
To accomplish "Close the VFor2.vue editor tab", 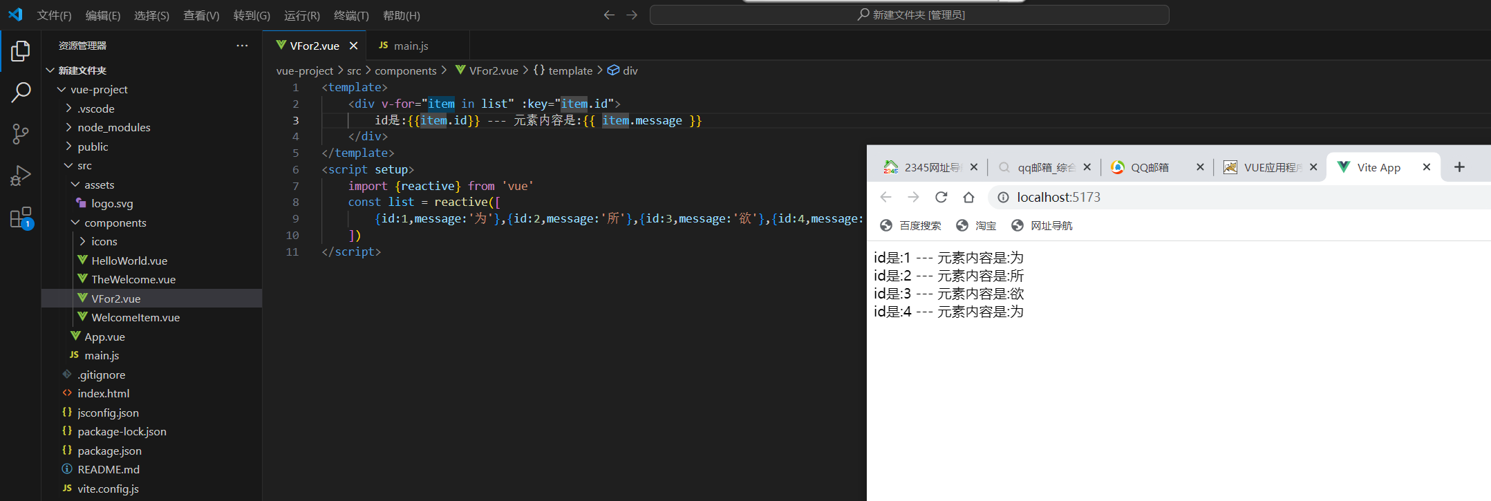I will 353,46.
